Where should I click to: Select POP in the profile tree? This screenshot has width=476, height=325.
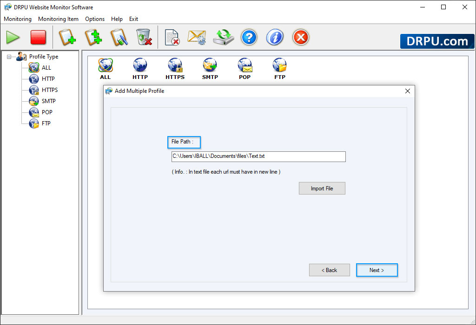tap(47, 112)
